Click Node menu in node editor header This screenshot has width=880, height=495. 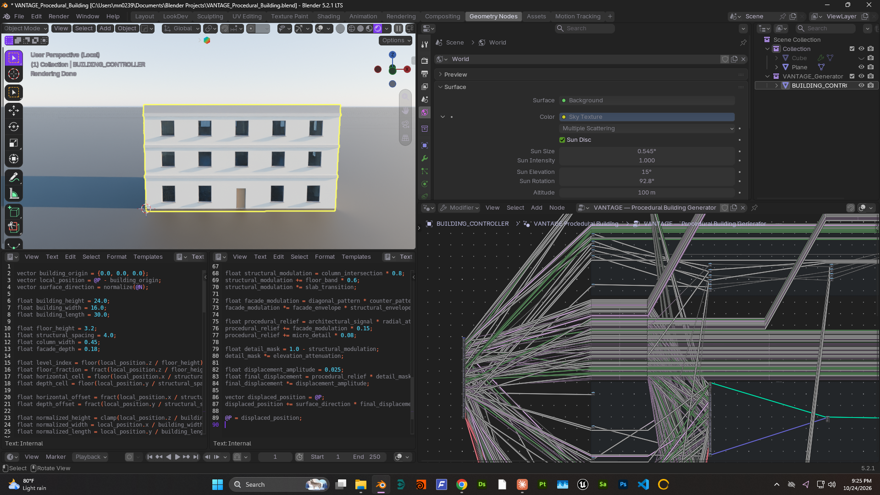(x=557, y=208)
